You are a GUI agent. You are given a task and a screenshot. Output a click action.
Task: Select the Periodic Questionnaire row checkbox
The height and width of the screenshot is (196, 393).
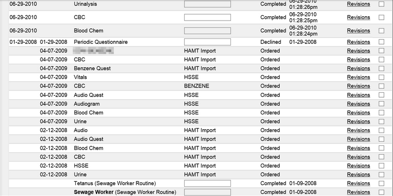click(381, 42)
